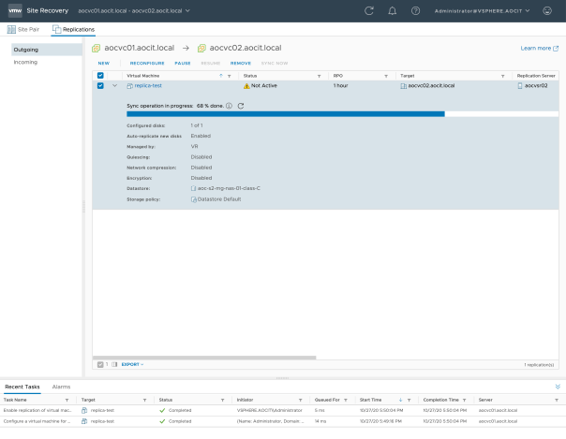Image resolution: width=566 pixels, height=439 pixels.
Task: Filter the Status column in replications grid
Action: tap(320, 76)
